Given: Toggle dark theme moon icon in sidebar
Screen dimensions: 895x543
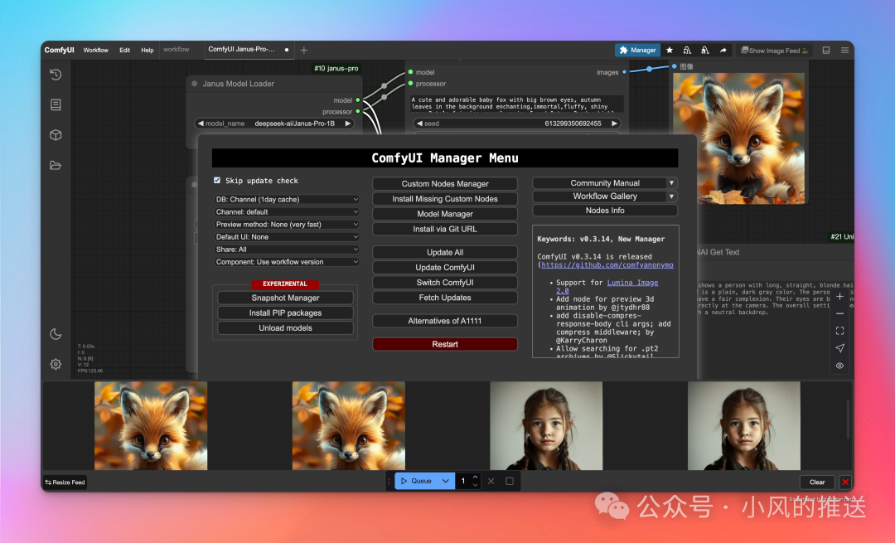Looking at the screenshot, I should coord(56,334).
